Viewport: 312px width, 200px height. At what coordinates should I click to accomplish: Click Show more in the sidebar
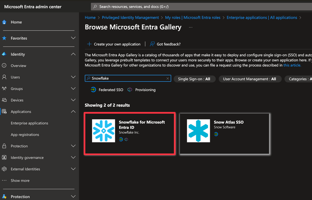pyautogui.click(x=20, y=181)
